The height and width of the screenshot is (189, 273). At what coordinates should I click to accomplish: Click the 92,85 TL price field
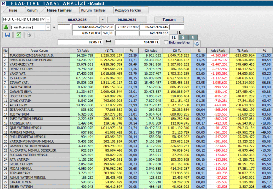point(81,42)
